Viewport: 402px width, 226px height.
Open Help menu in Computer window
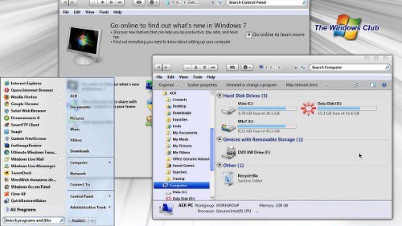point(211,77)
